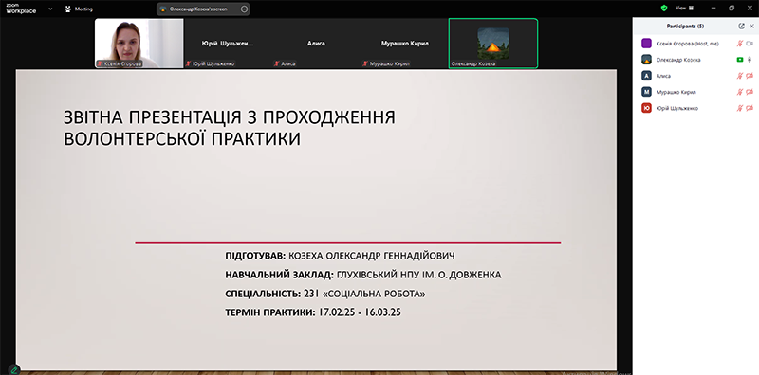Select Олександр Козеха's highlighted video tile

click(493, 44)
